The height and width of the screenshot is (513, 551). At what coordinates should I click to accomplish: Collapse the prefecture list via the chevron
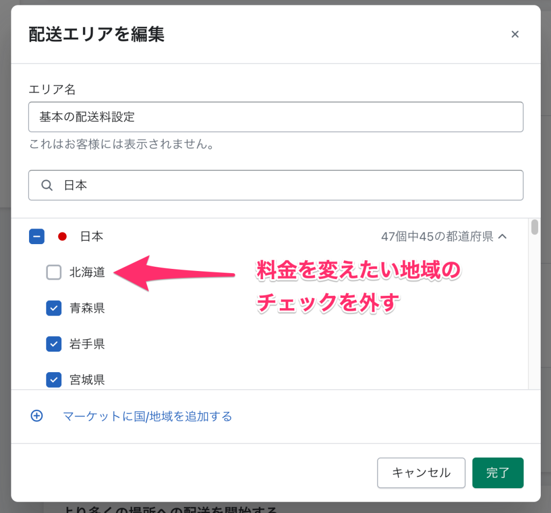click(503, 236)
